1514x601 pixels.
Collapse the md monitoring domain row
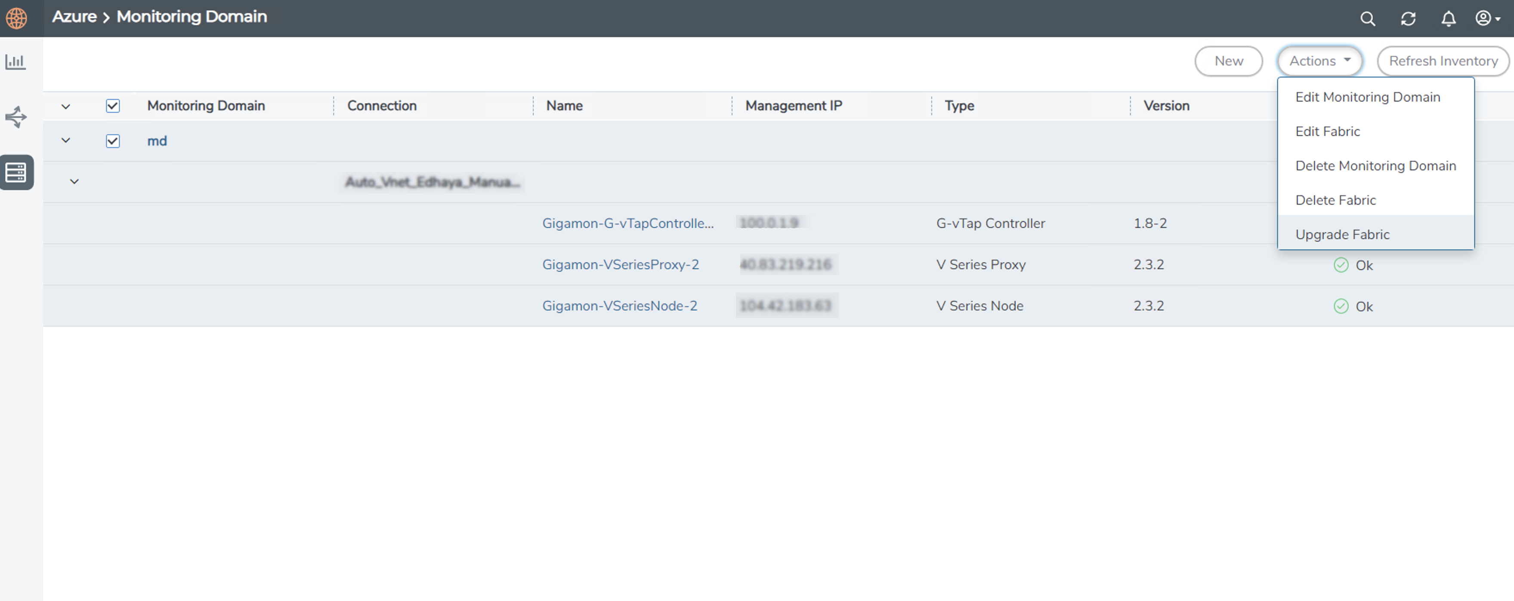[66, 140]
